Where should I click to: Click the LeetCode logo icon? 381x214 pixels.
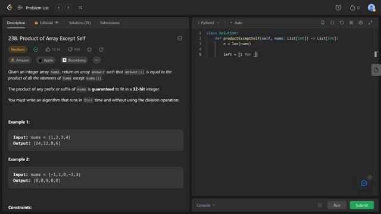(x=10, y=8)
